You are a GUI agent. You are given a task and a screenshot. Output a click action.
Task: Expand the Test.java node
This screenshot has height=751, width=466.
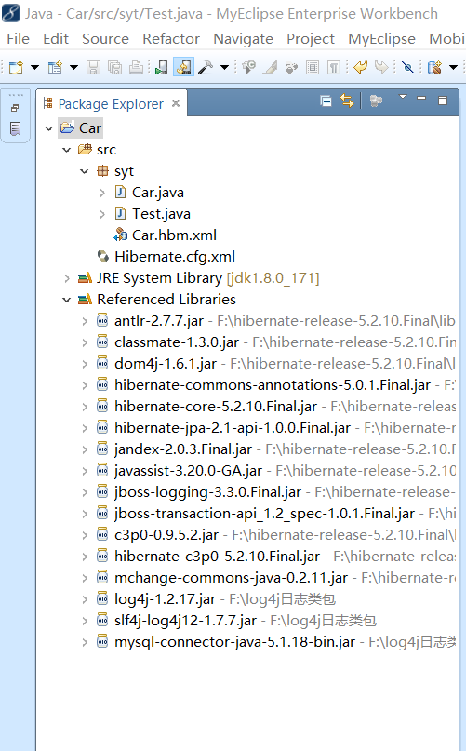click(102, 214)
